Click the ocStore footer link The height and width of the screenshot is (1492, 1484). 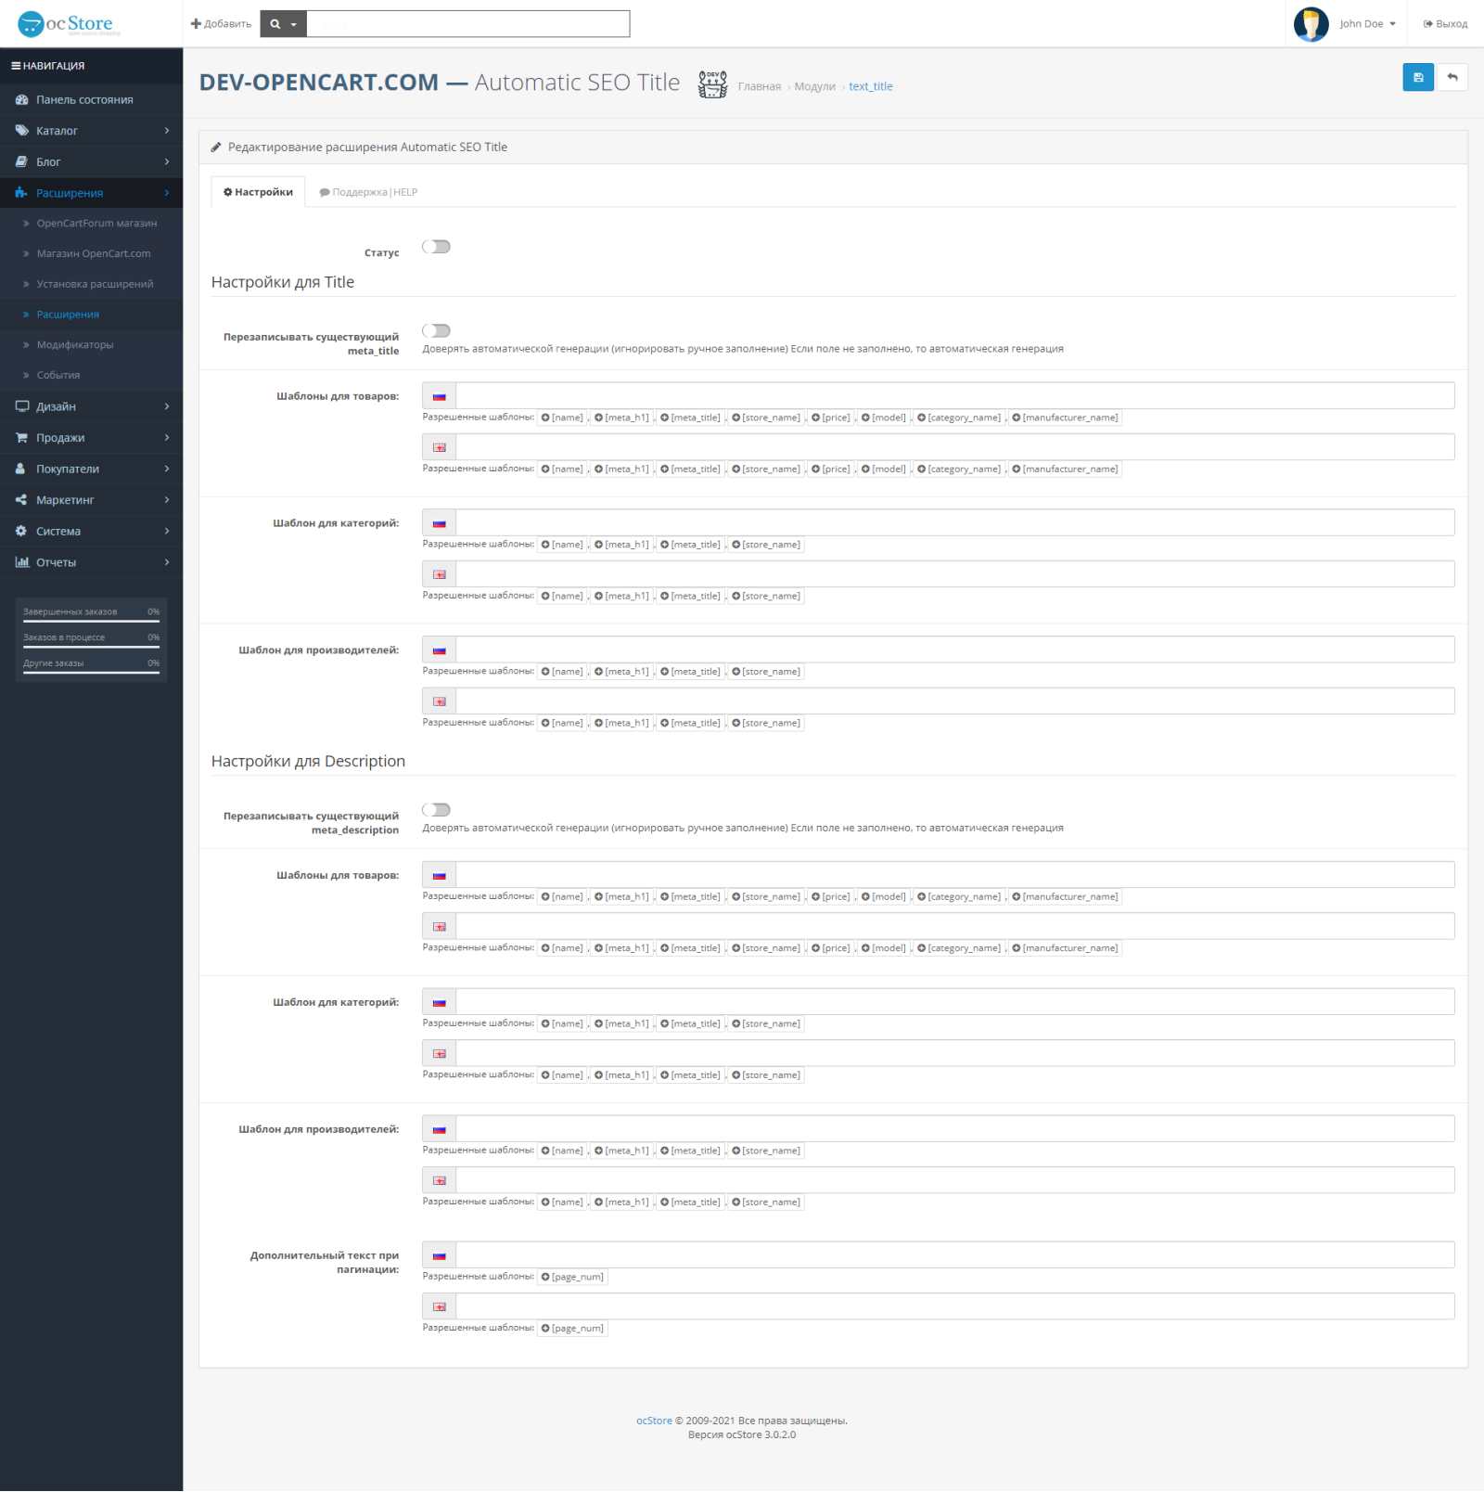(654, 1421)
